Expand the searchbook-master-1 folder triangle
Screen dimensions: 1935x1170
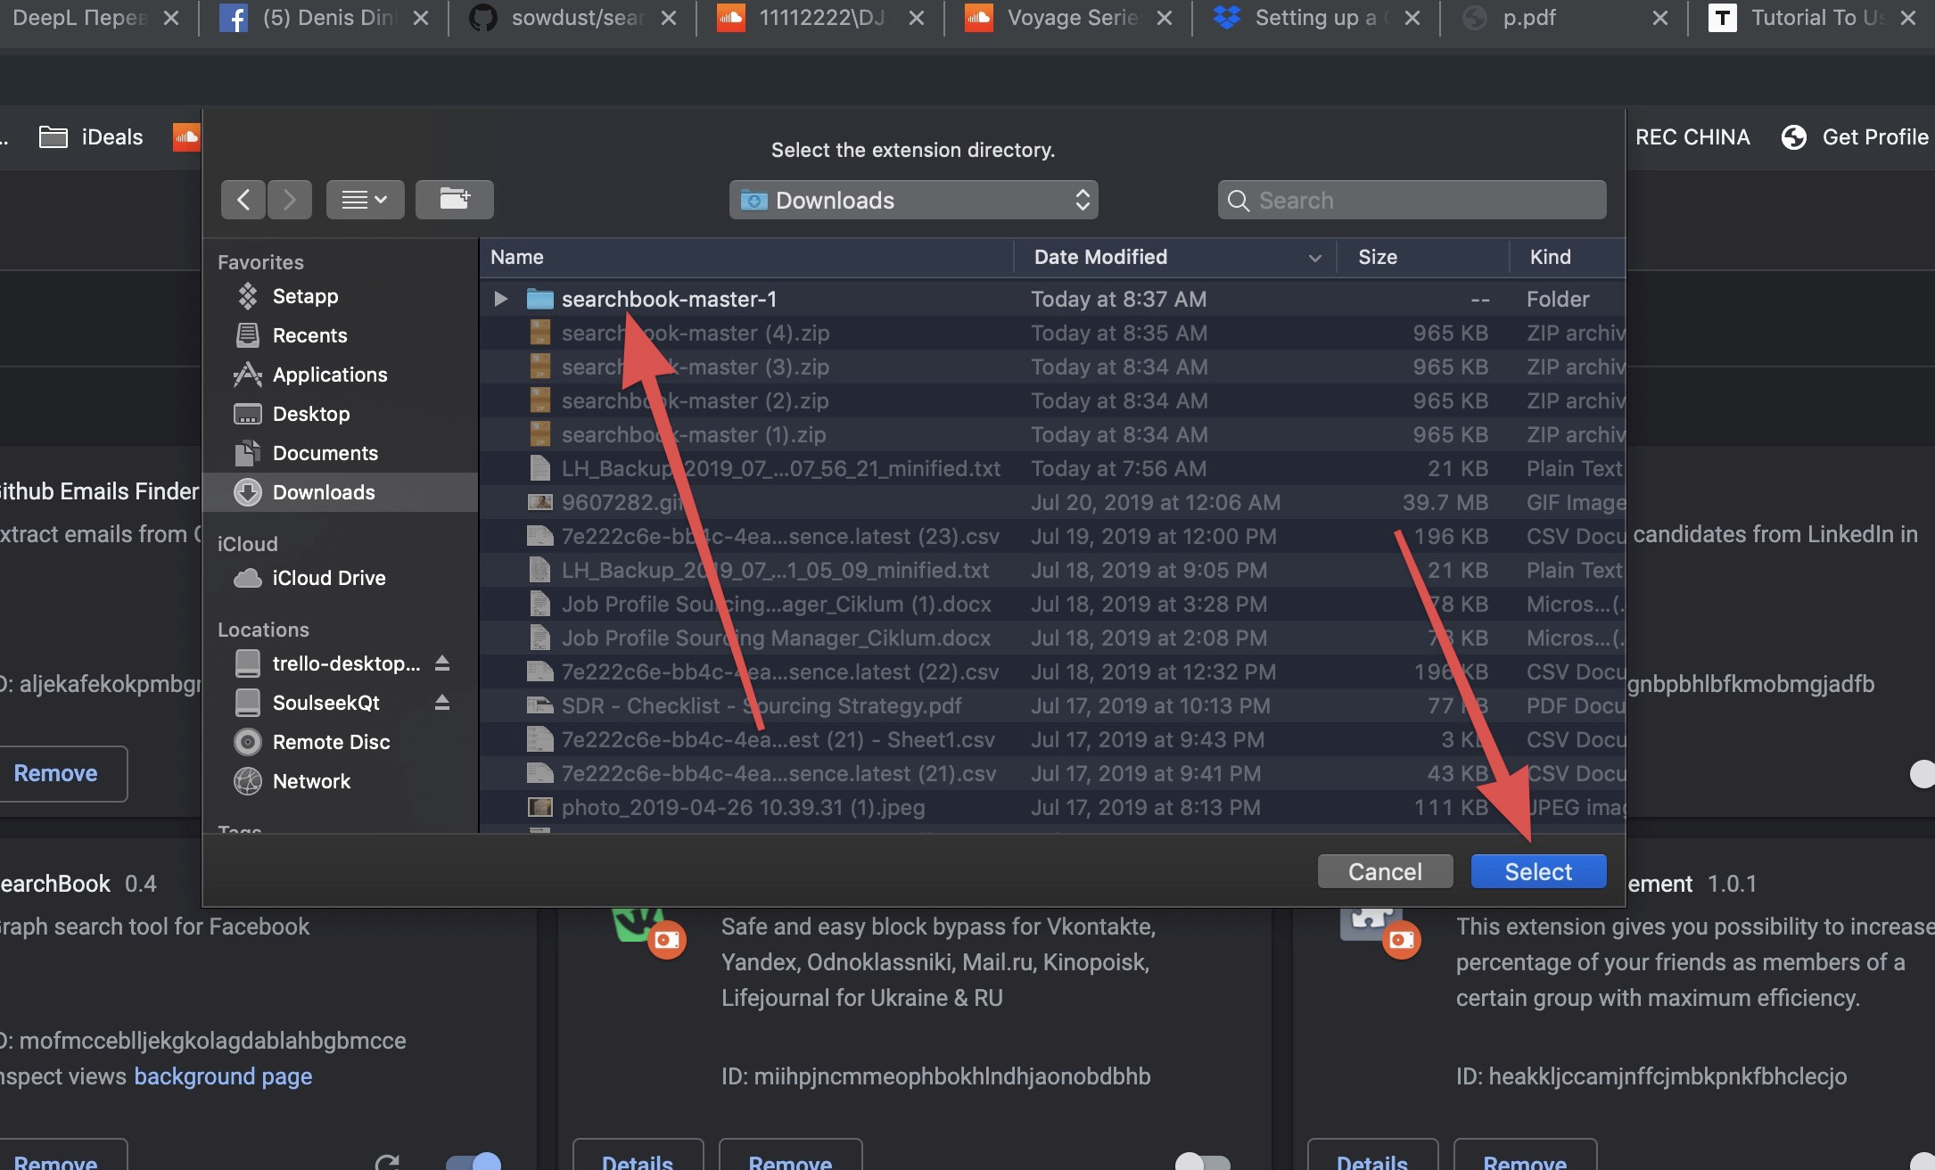(500, 299)
